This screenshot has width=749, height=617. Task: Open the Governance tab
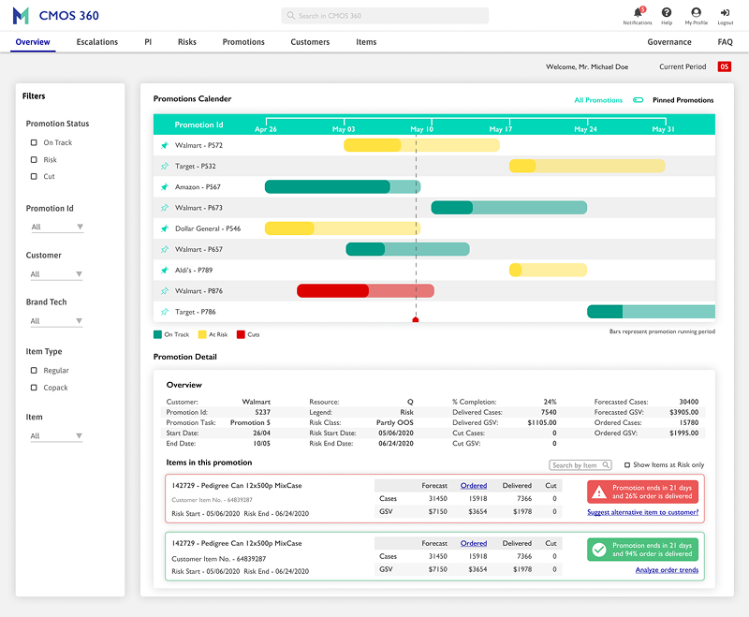[669, 42]
